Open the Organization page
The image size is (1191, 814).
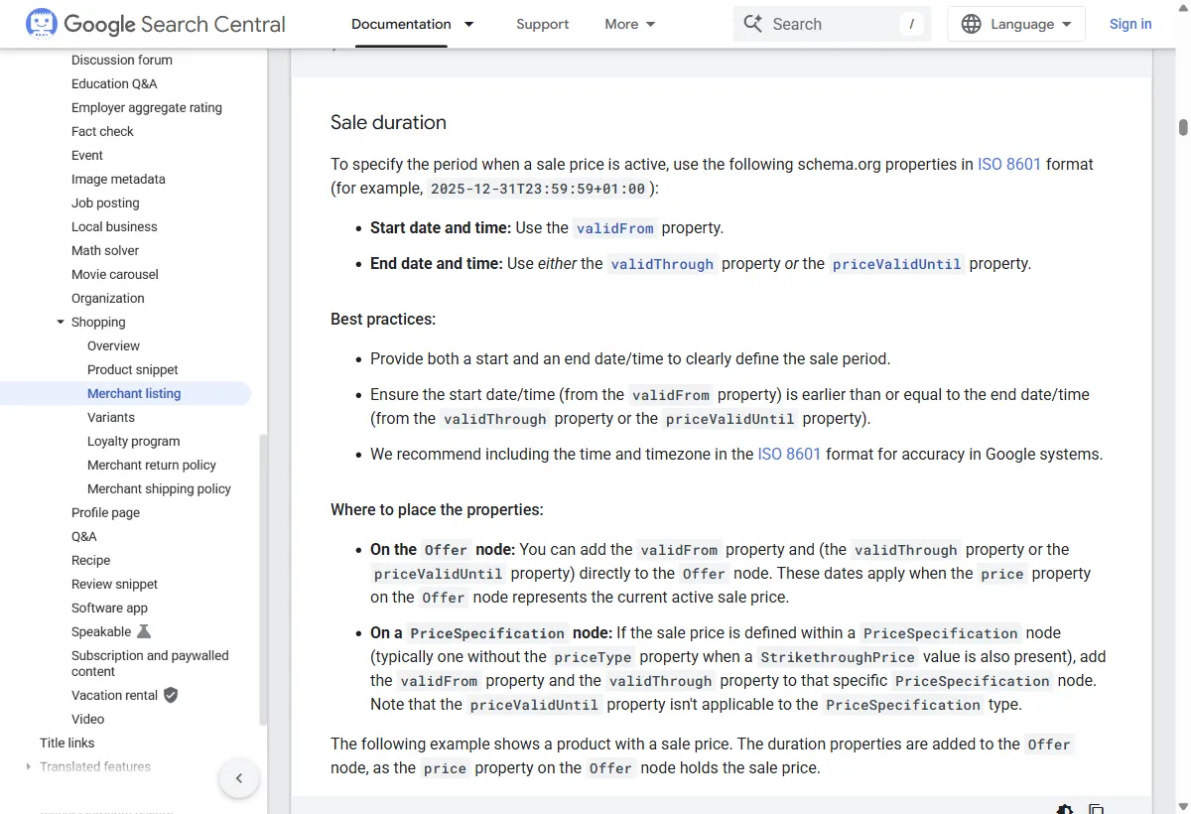coord(108,298)
